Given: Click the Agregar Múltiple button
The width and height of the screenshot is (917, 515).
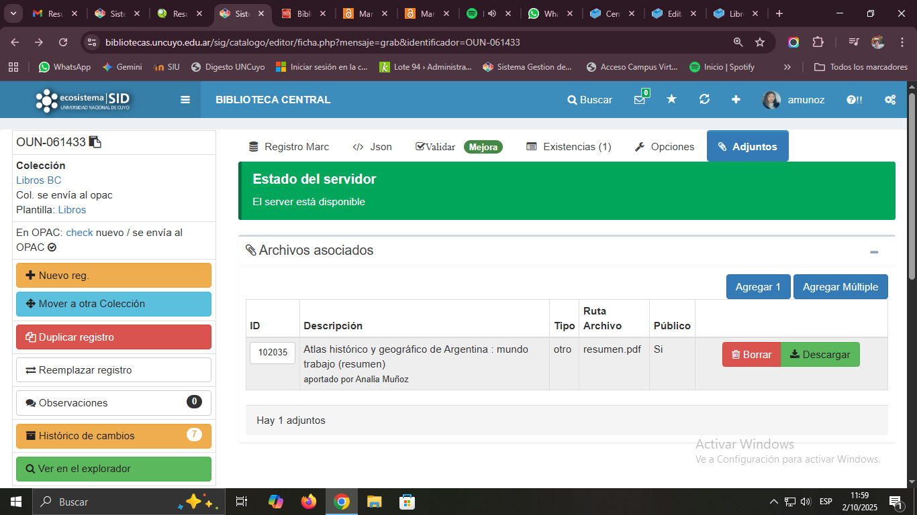Looking at the screenshot, I should pos(840,287).
